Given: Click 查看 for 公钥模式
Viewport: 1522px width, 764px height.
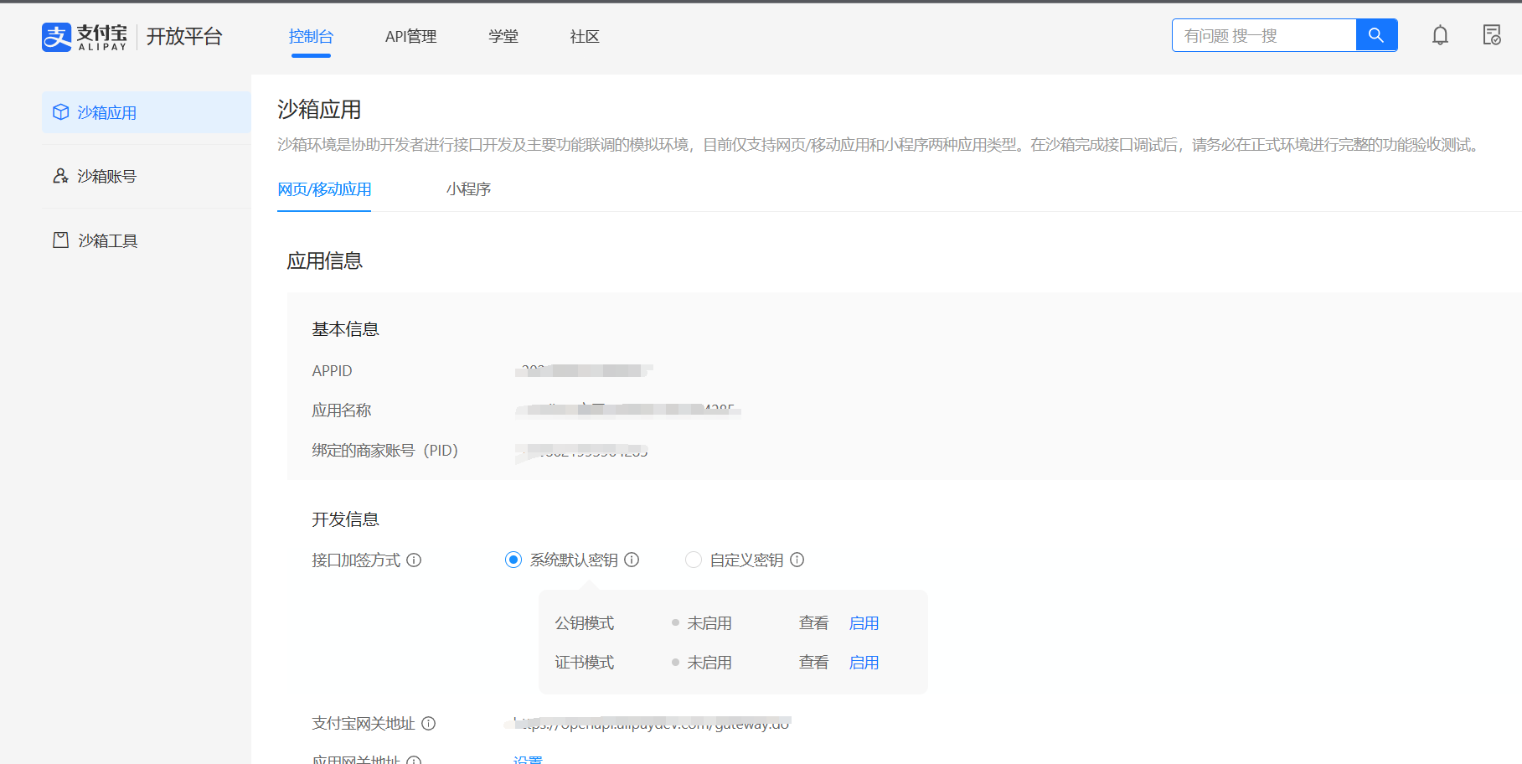Looking at the screenshot, I should 813,623.
